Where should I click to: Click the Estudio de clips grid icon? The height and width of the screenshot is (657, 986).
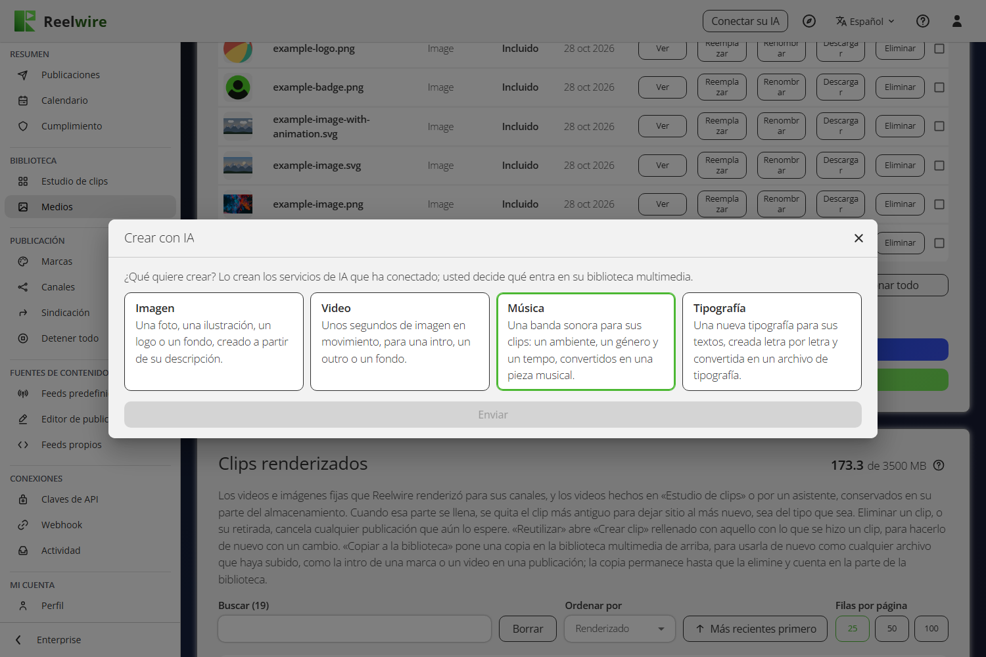(x=23, y=181)
